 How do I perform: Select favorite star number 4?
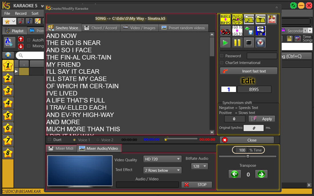coord(8,103)
